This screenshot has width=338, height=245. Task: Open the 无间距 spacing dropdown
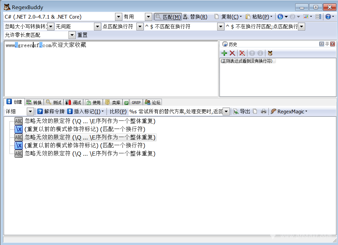(97, 26)
